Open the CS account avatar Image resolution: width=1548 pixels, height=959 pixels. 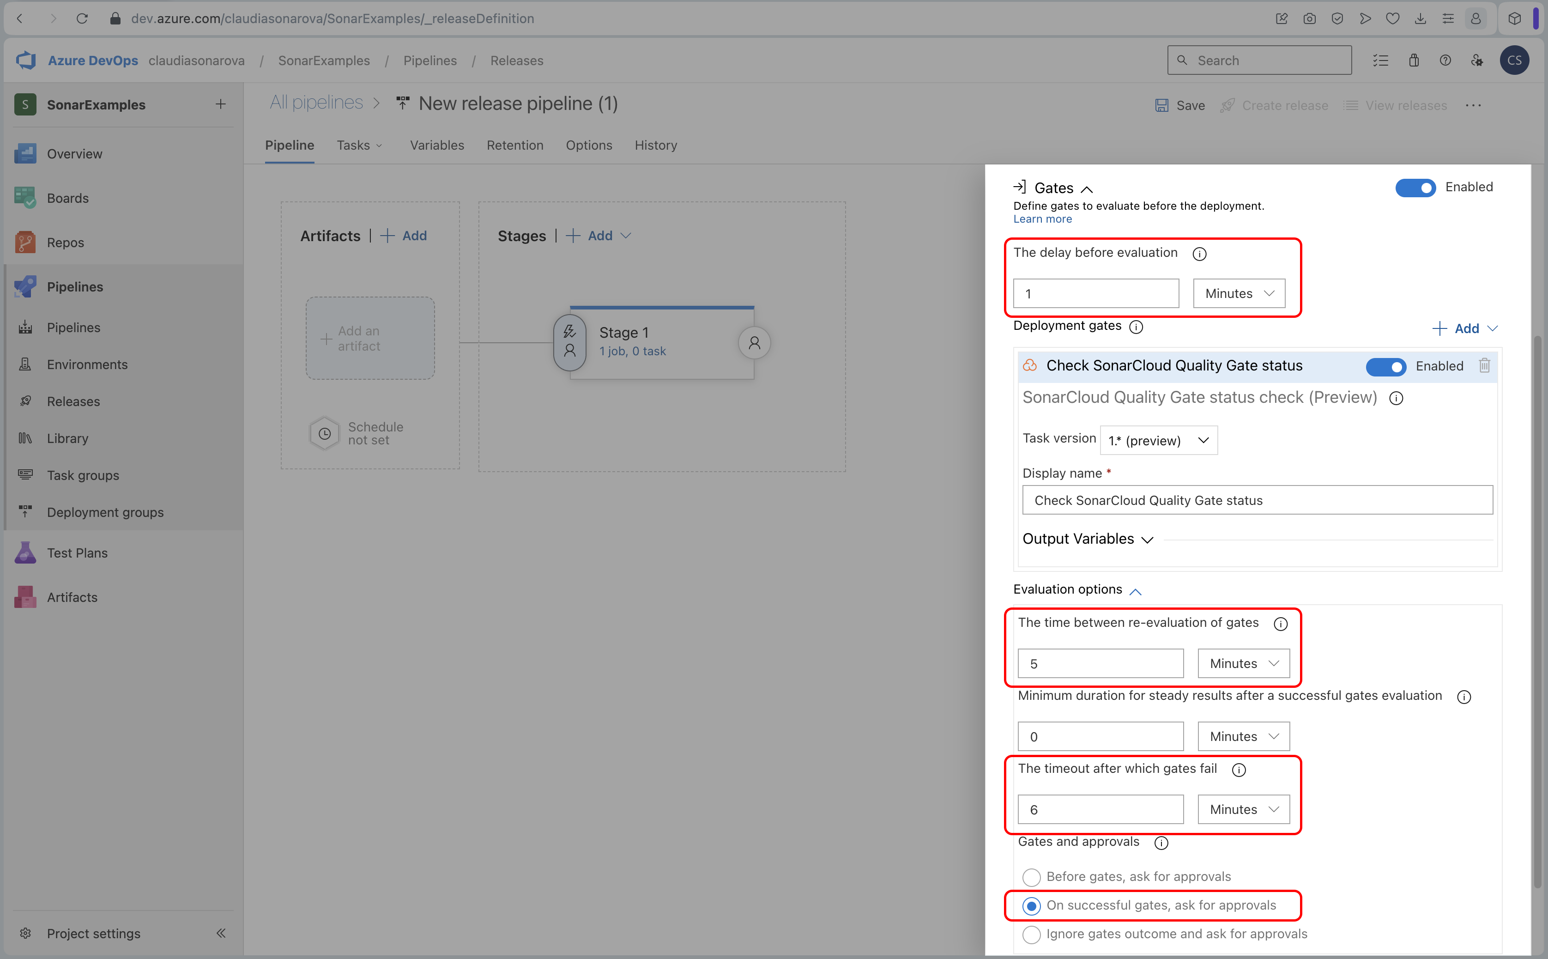[x=1514, y=60]
